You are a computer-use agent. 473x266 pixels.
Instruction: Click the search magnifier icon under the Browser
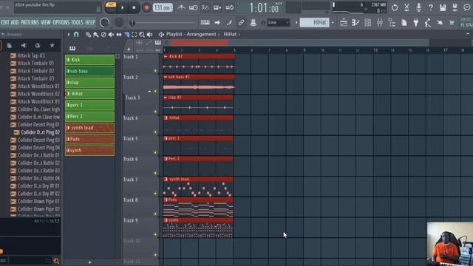pyautogui.click(x=56, y=261)
